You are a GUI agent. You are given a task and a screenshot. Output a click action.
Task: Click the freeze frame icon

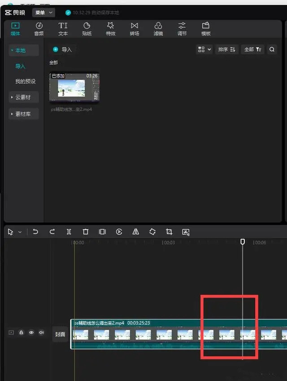point(102,232)
